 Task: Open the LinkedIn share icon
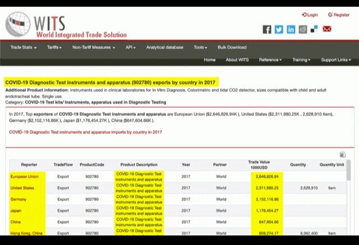(x=291, y=30)
